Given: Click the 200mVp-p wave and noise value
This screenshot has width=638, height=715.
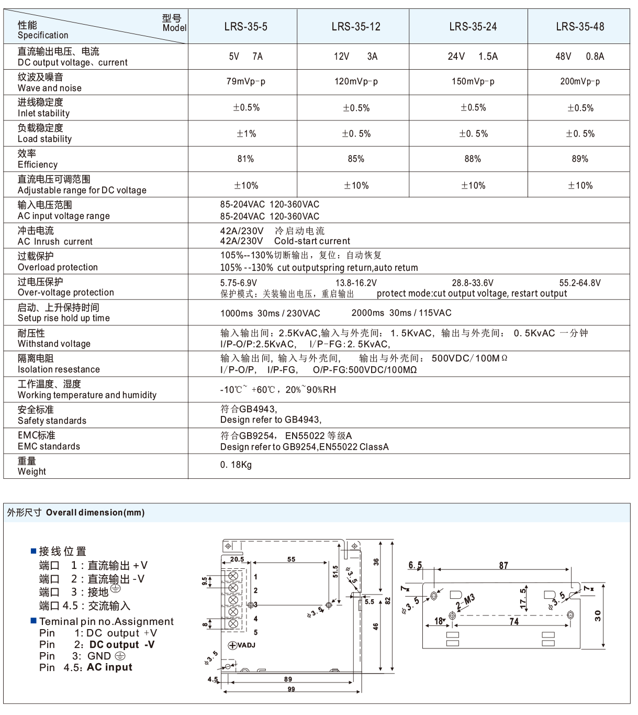Looking at the screenshot, I should pos(580,82).
